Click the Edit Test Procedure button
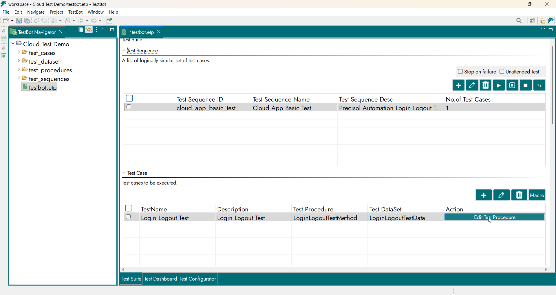The image size is (556, 295). tap(495, 217)
